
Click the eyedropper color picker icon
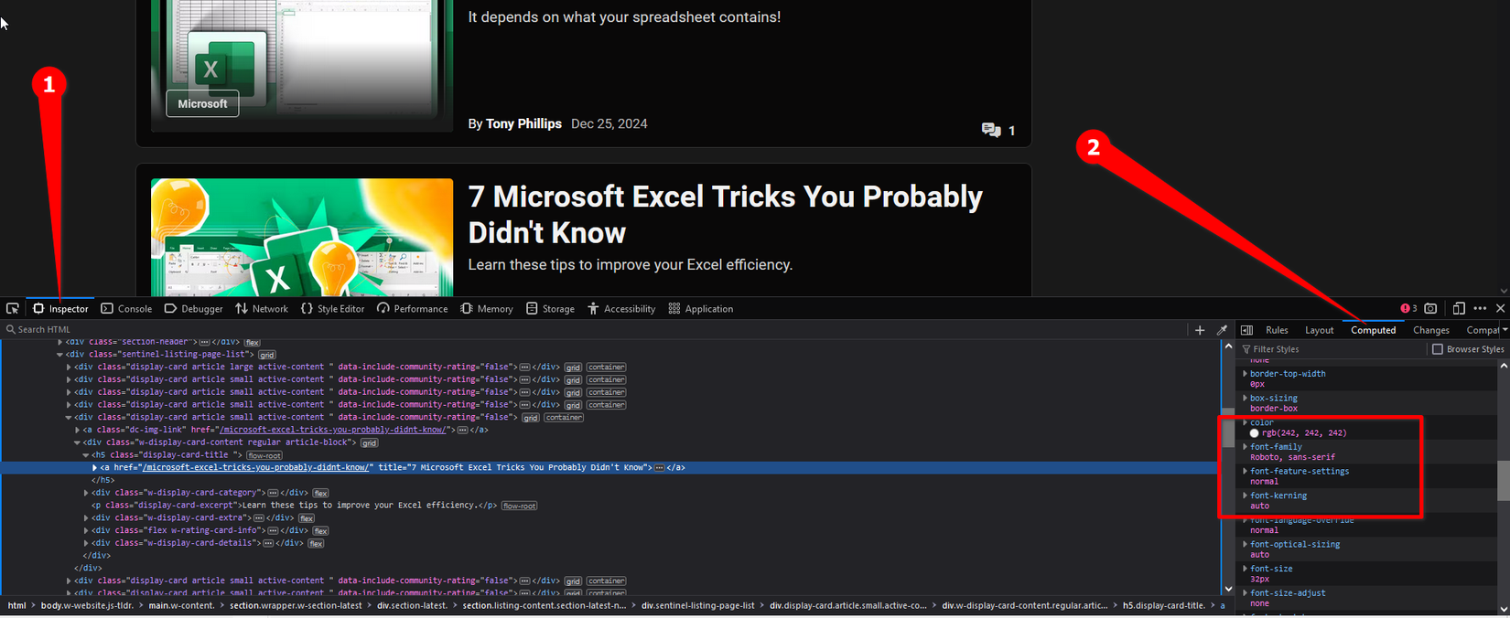click(x=1222, y=330)
